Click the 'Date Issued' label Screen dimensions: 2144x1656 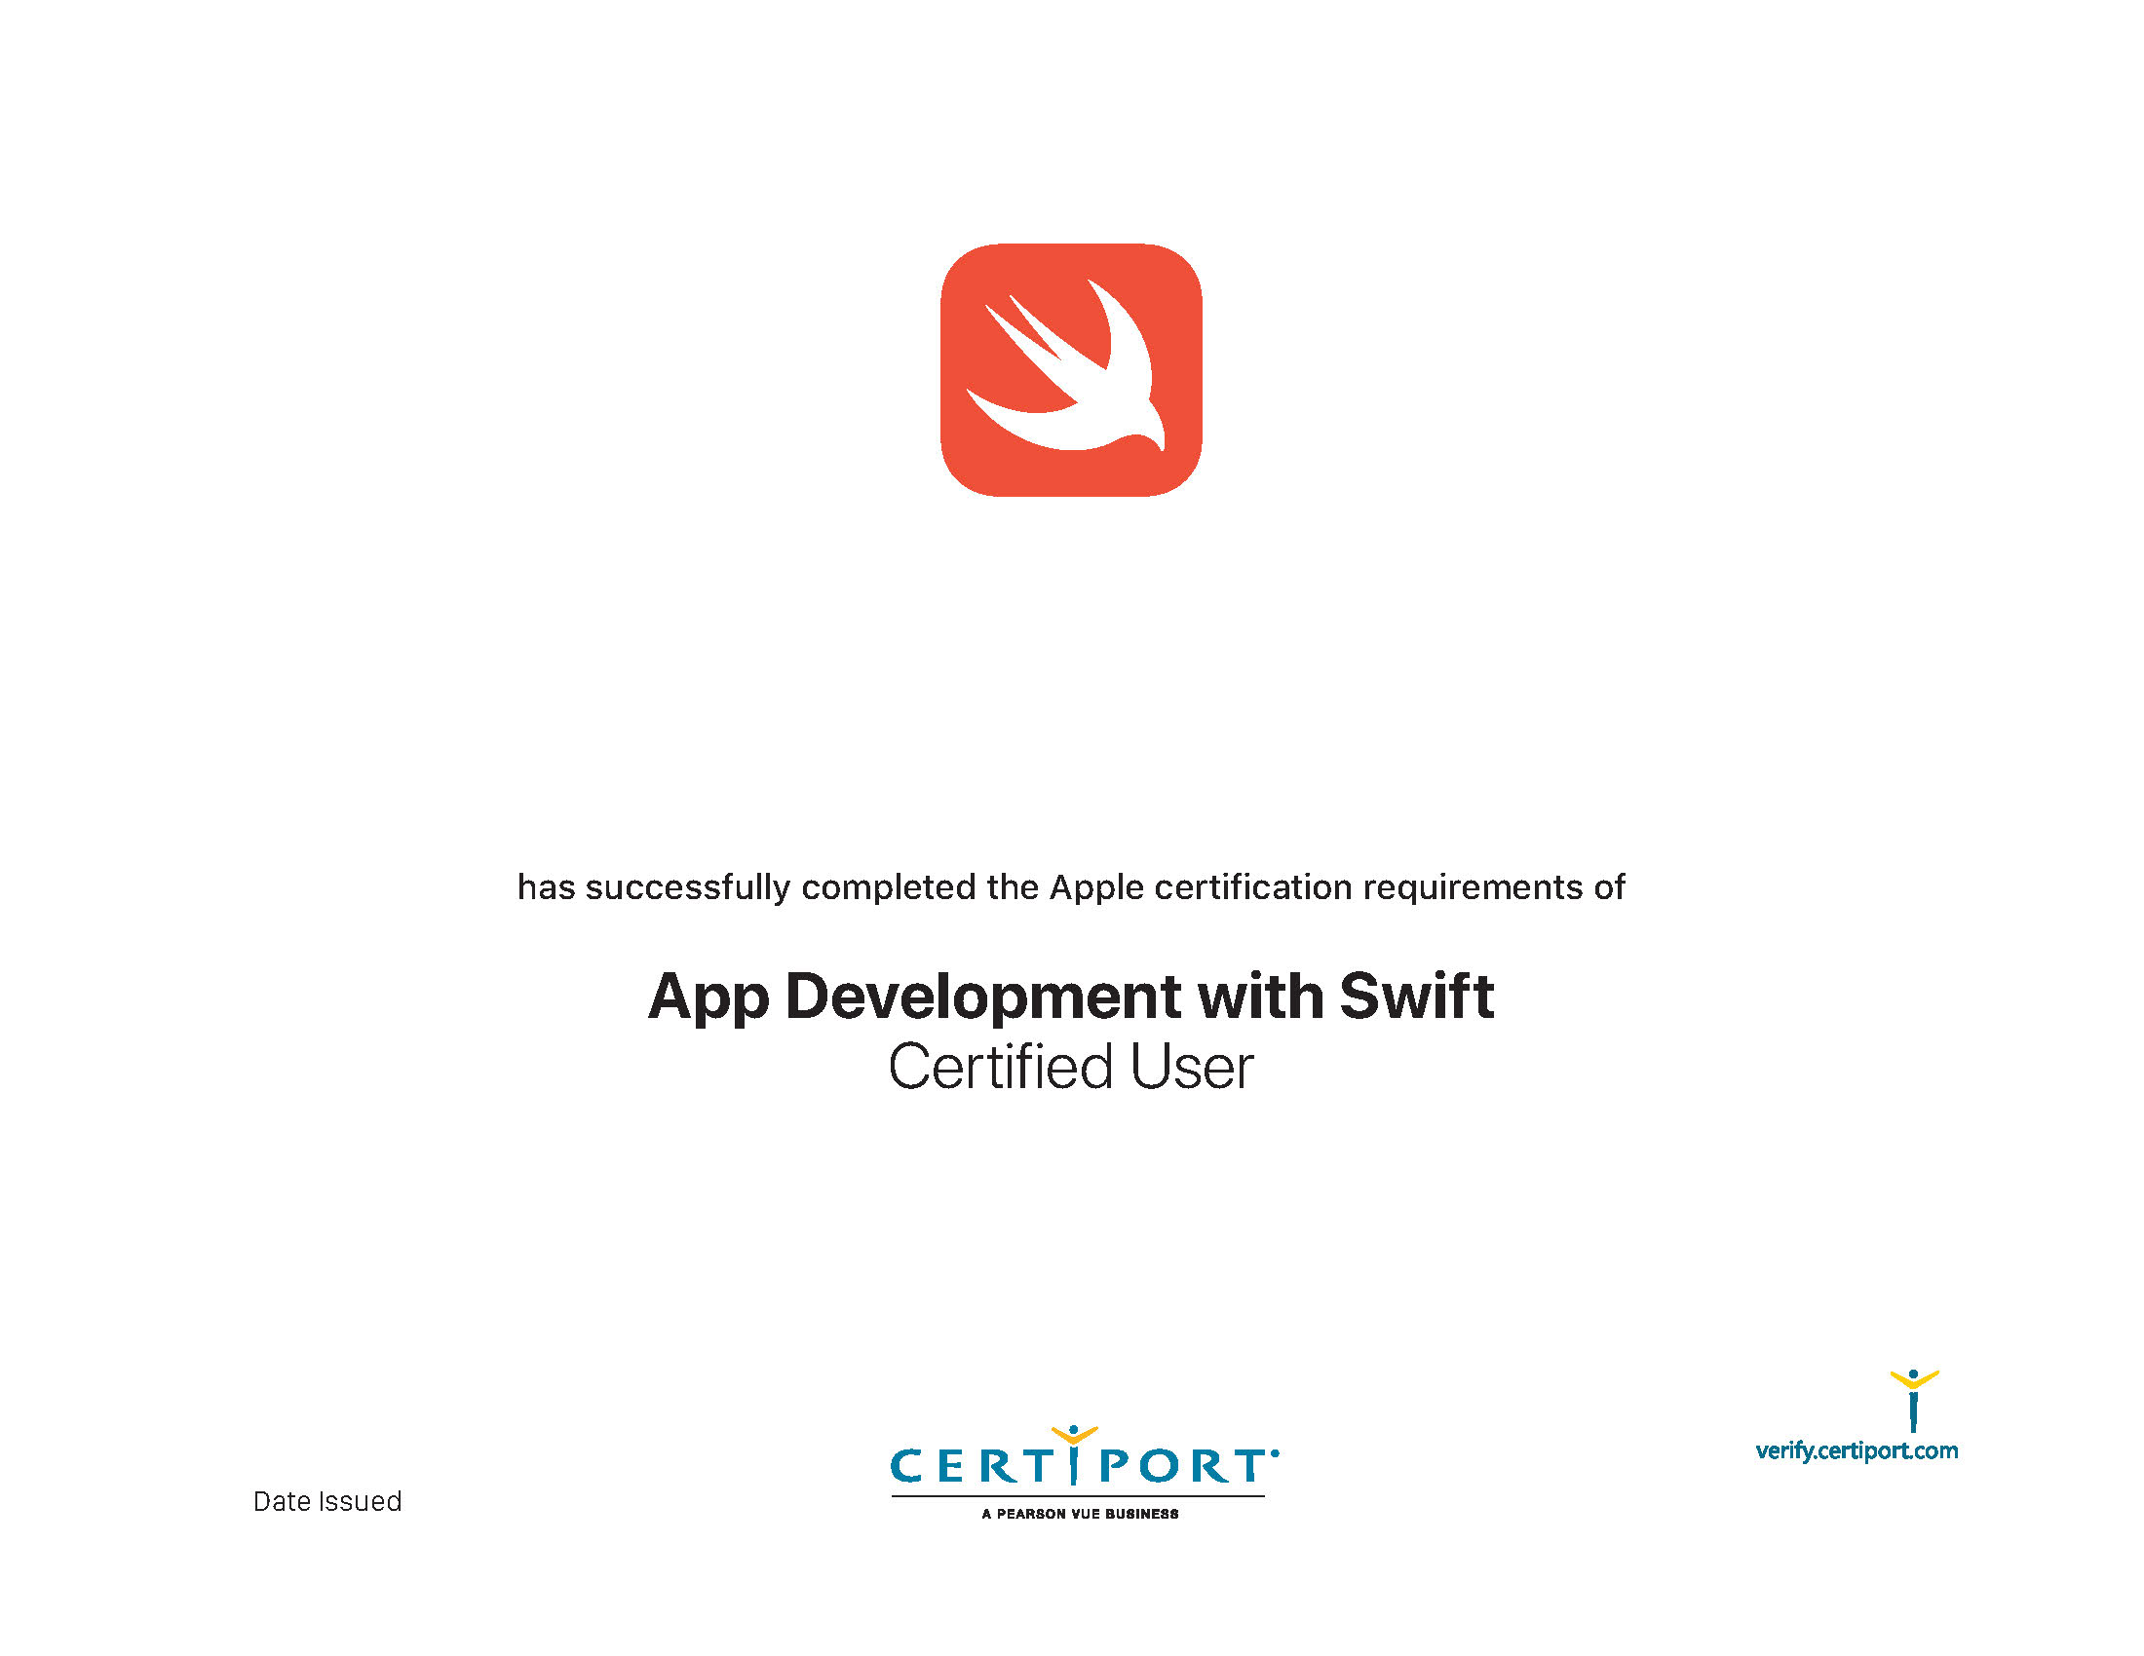326,1502
